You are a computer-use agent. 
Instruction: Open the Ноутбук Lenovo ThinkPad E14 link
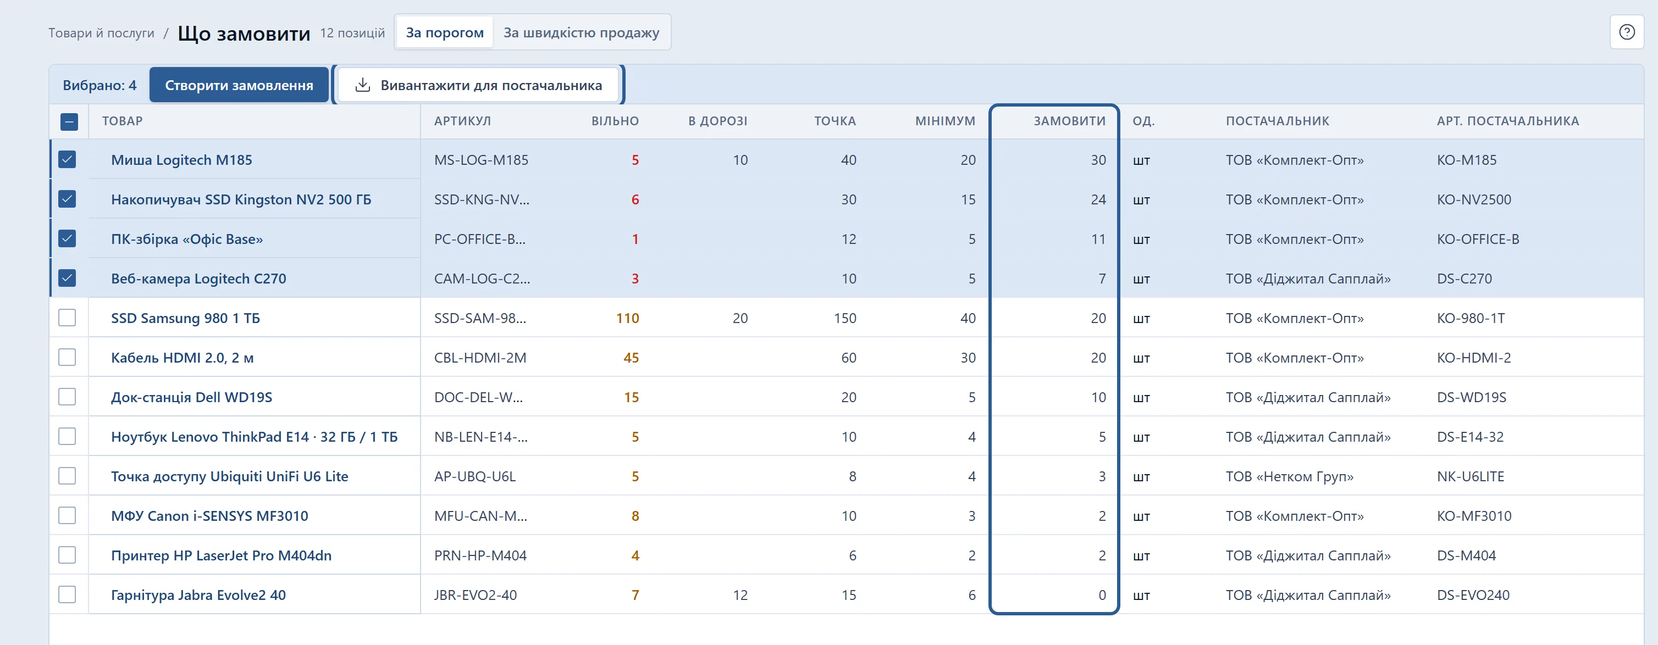coord(254,437)
